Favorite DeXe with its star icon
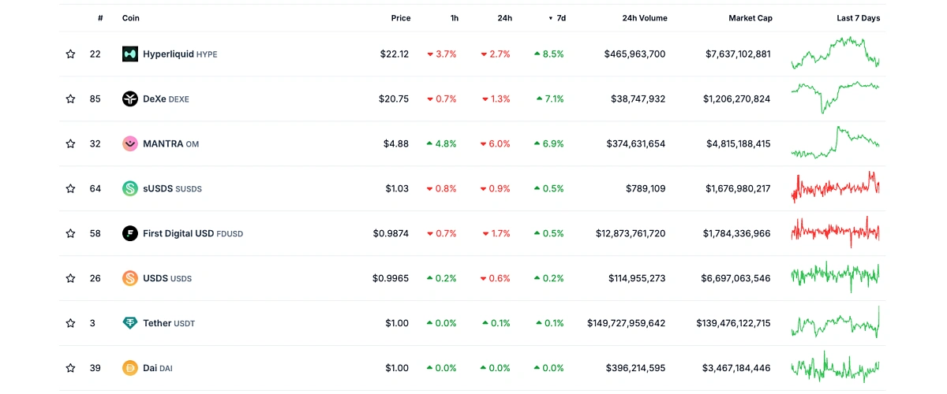 tap(70, 99)
